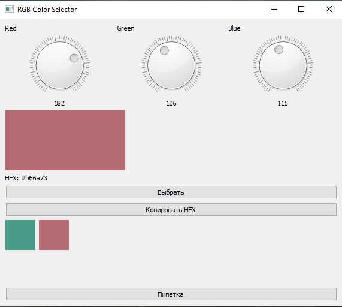The height and width of the screenshot is (307, 342).
Task: Click the blue value 115 label
Action: point(283,103)
